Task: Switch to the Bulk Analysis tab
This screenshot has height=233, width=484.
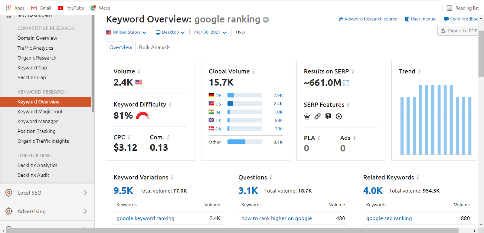Action: (155, 48)
